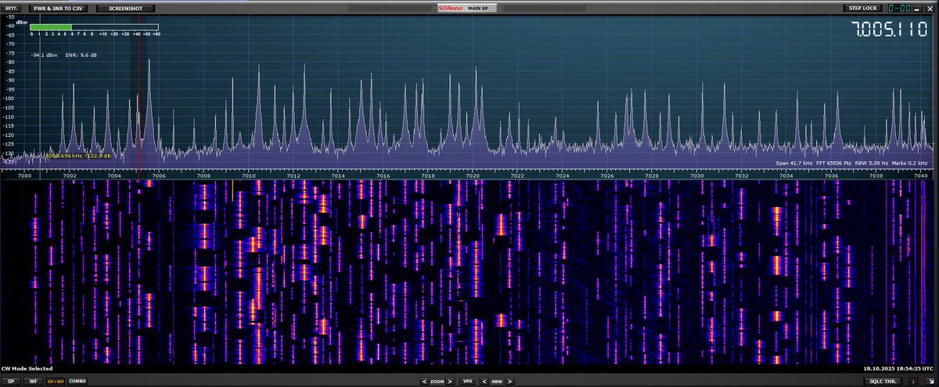Click the 7030 frequency scale label
The width and height of the screenshot is (939, 387).
click(696, 176)
